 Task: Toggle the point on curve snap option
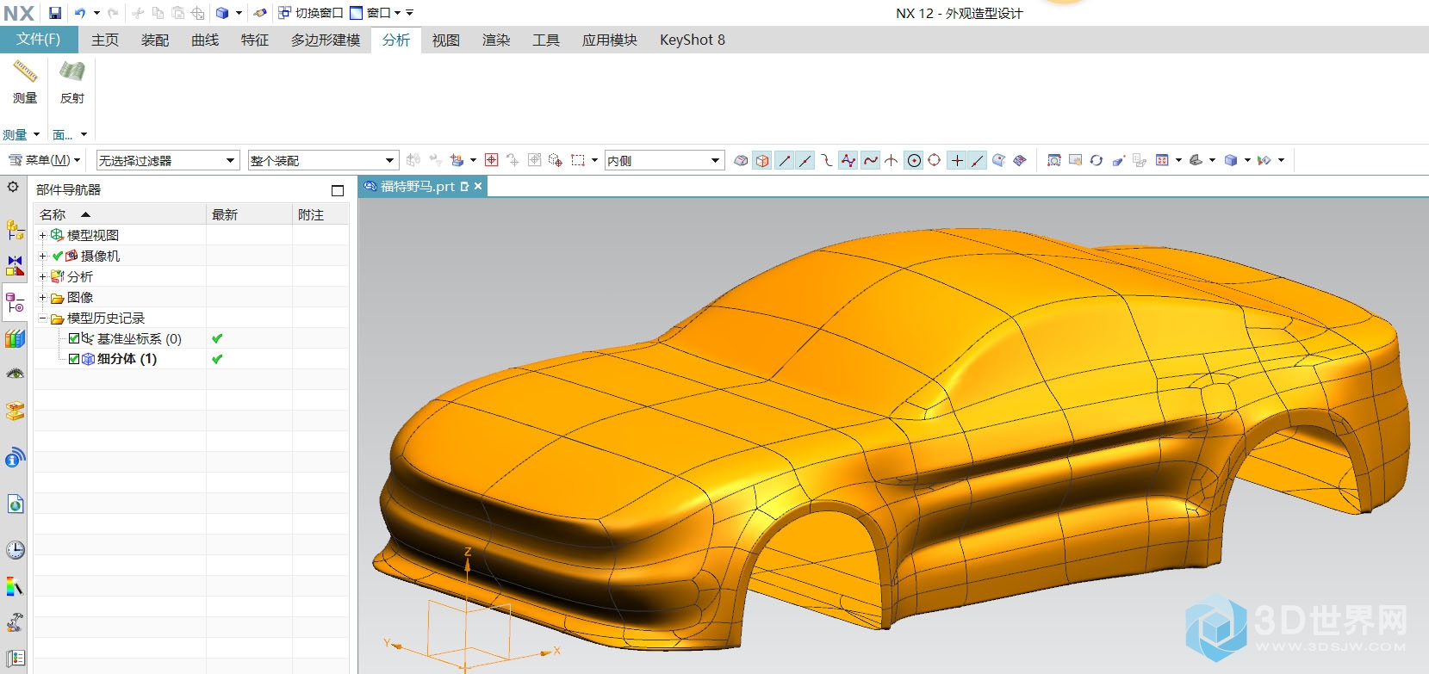(x=978, y=160)
